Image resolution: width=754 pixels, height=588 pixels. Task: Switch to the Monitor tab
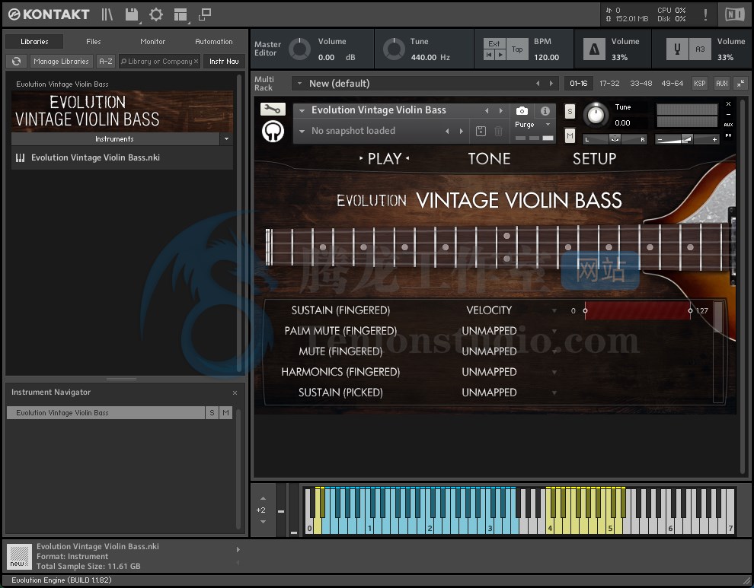click(152, 42)
